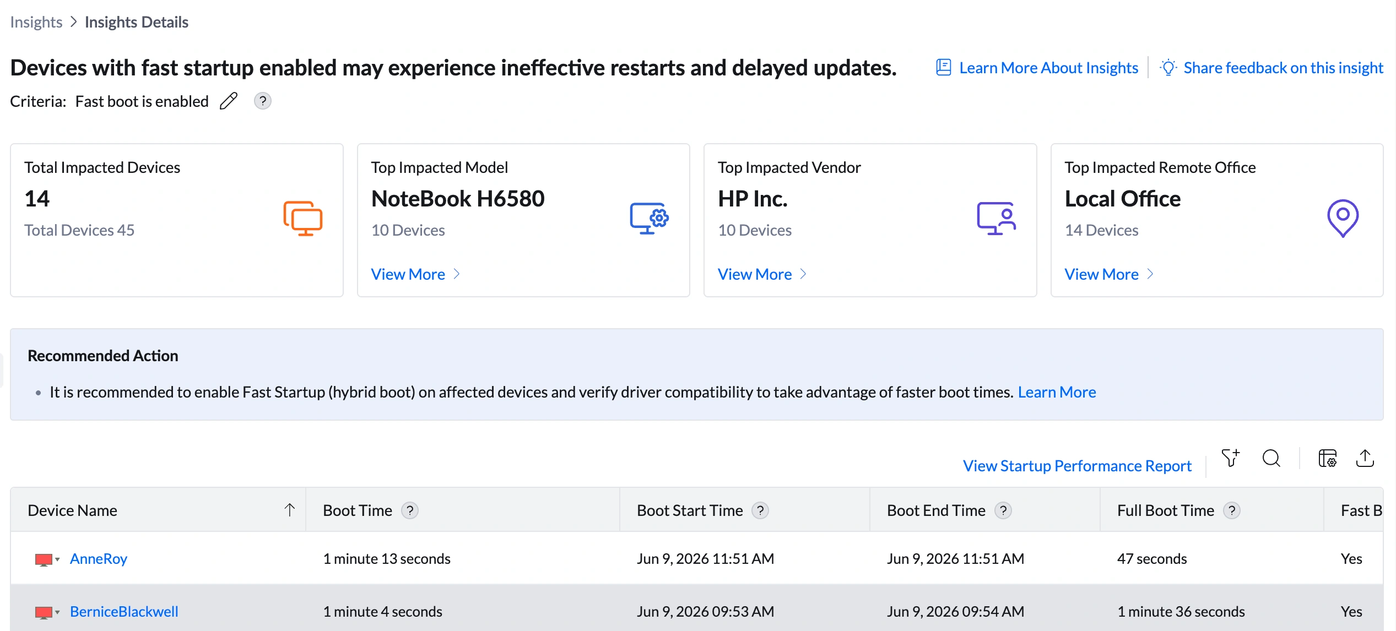The height and width of the screenshot is (631, 1396).
Task: Click View More under Local Office
Action: tap(1102, 274)
